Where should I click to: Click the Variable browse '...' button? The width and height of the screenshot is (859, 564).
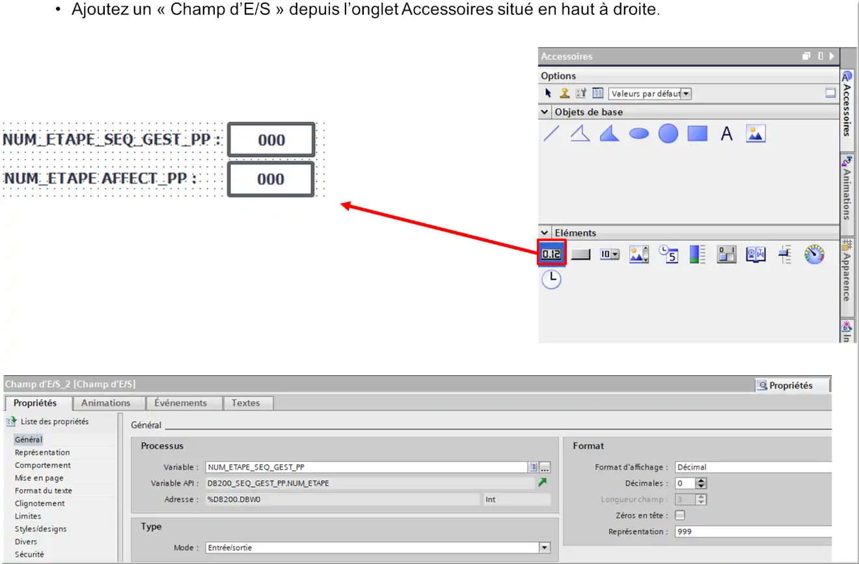[545, 467]
